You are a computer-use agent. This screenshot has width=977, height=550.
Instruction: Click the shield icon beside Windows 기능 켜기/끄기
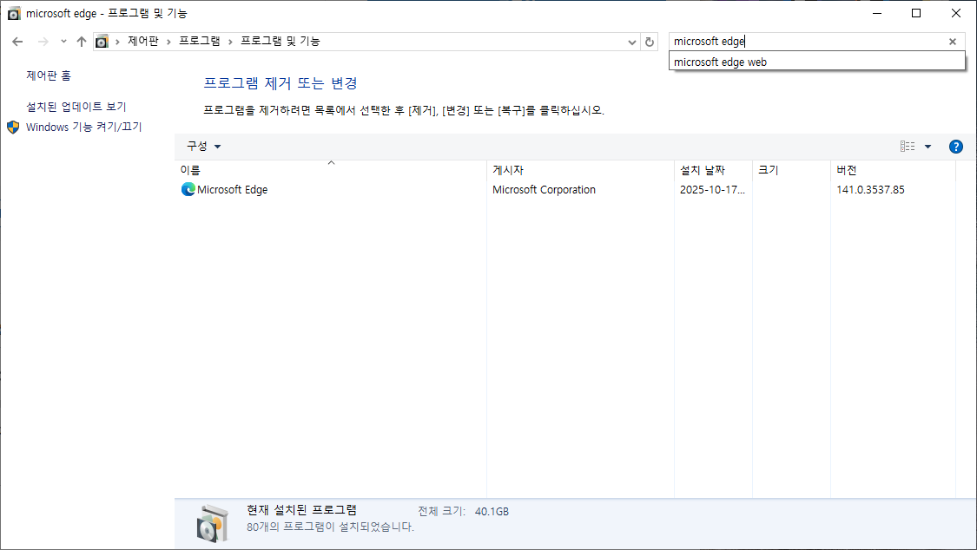[x=12, y=126]
